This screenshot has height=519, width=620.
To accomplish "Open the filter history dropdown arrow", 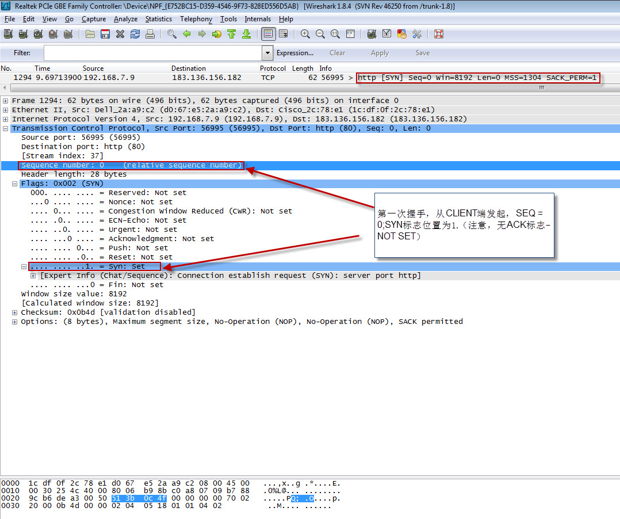I will [x=267, y=53].
